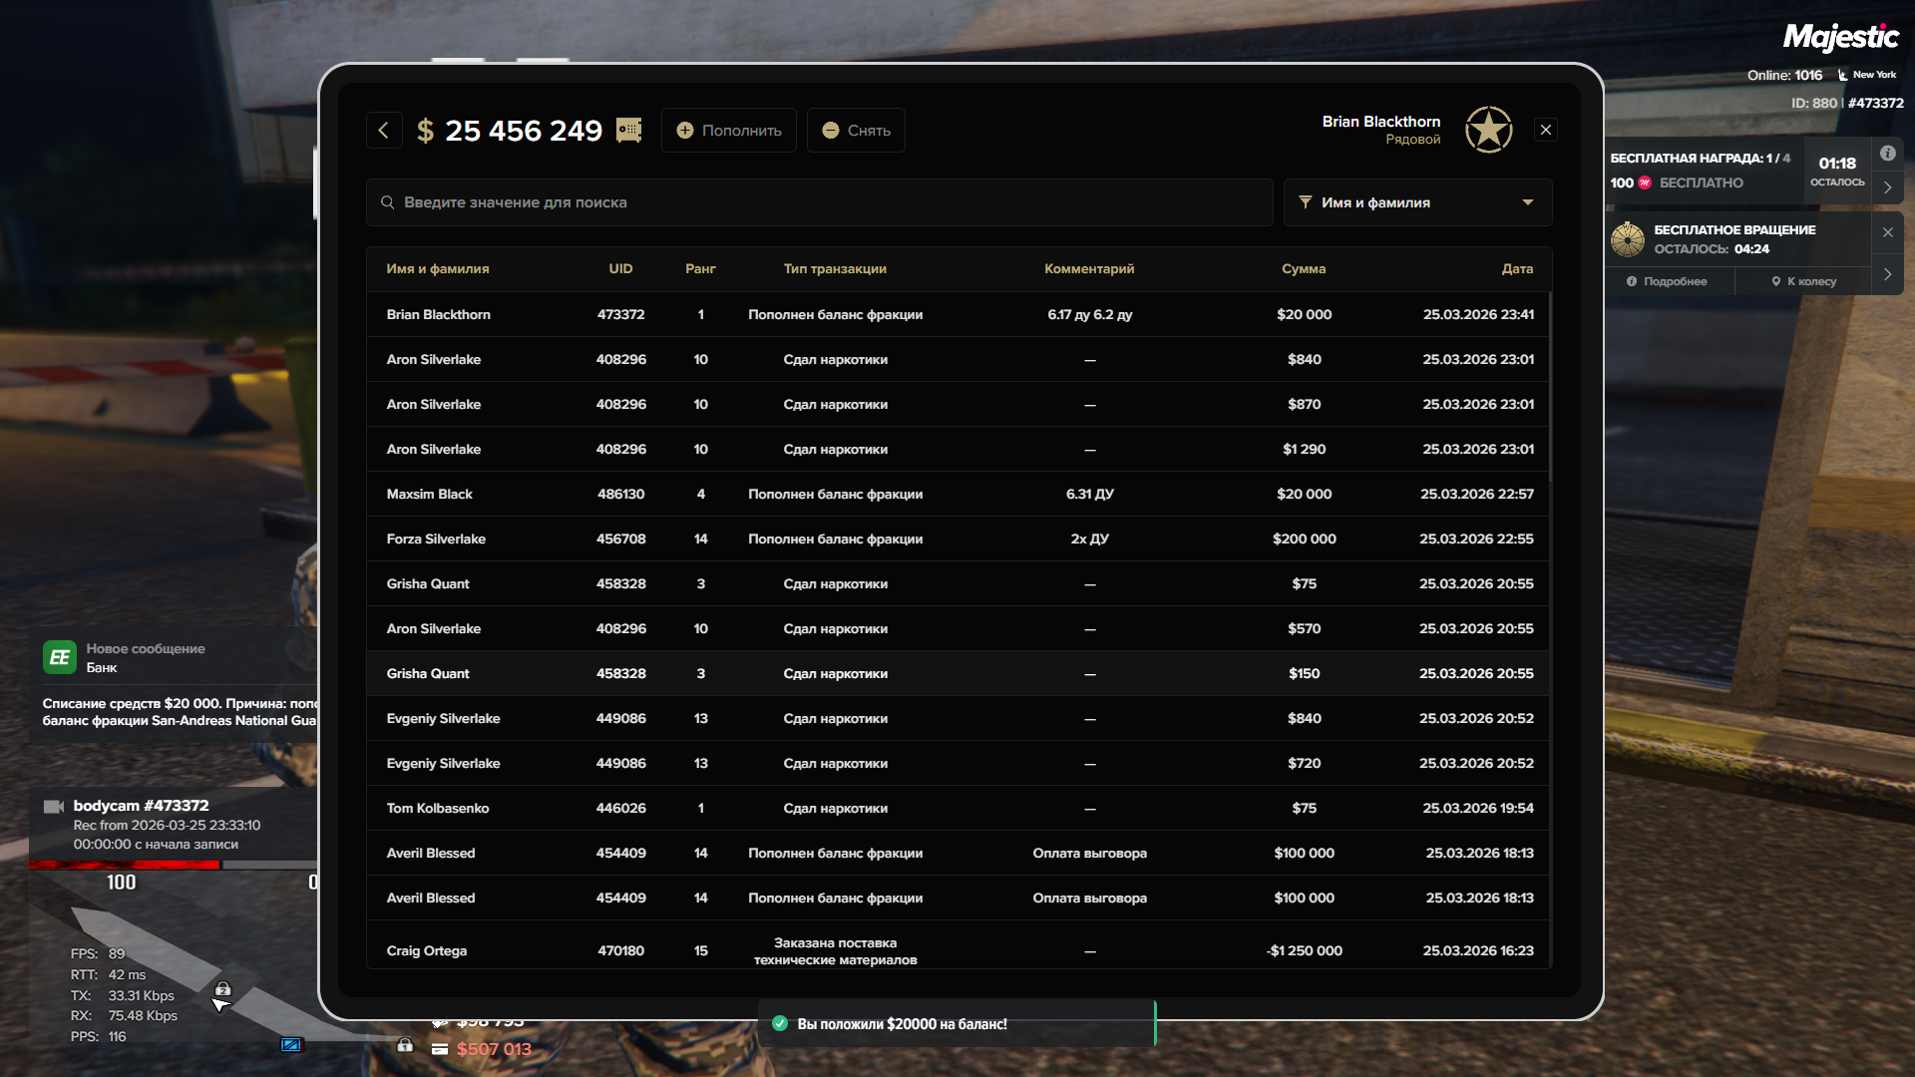Click the faction star emblem
Screen dimensions: 1915x1077
(x=1488, y=131)
